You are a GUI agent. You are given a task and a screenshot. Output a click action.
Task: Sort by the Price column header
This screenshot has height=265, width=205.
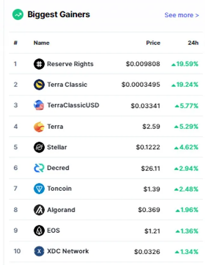153,43
